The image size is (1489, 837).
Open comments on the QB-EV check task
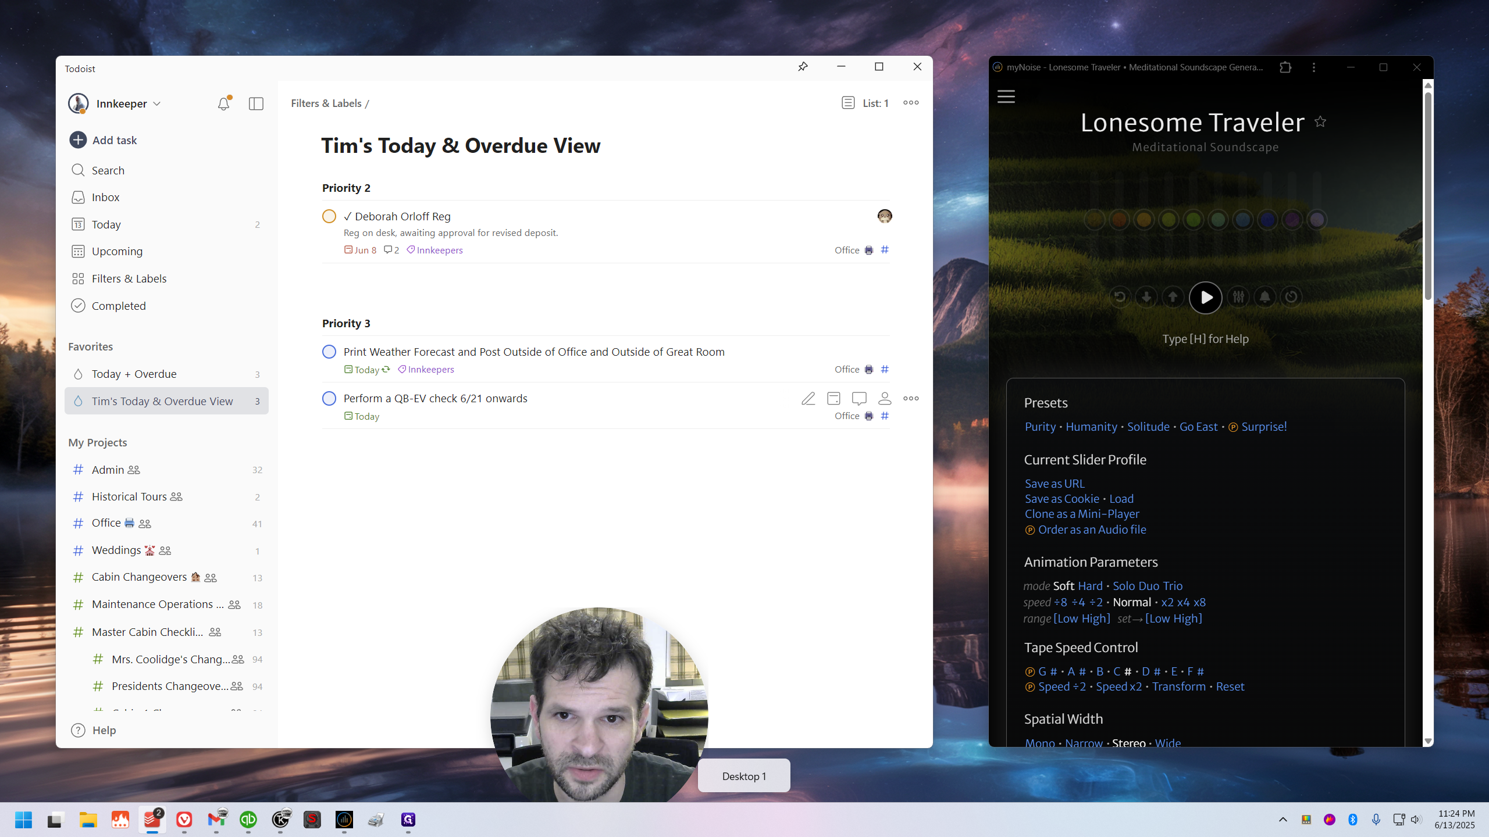point(859,398)
